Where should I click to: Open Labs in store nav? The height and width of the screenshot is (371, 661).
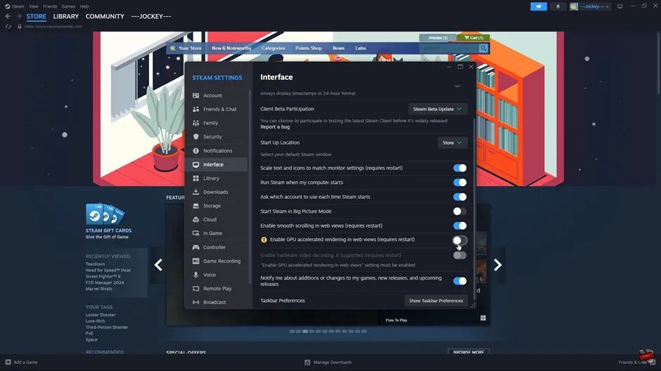[361, 48]
